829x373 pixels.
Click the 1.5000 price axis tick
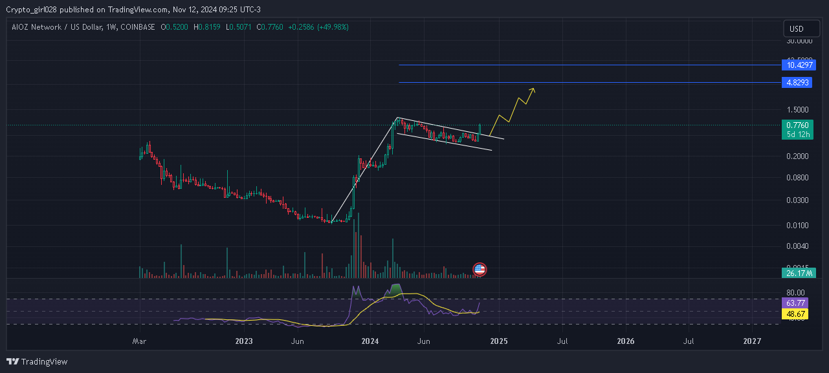coord(799,109)
